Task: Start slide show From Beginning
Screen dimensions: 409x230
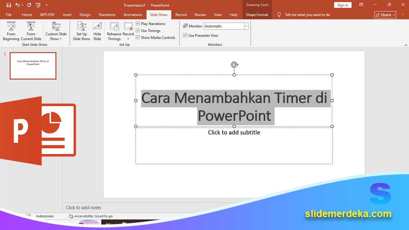Action: pos(11,31)
